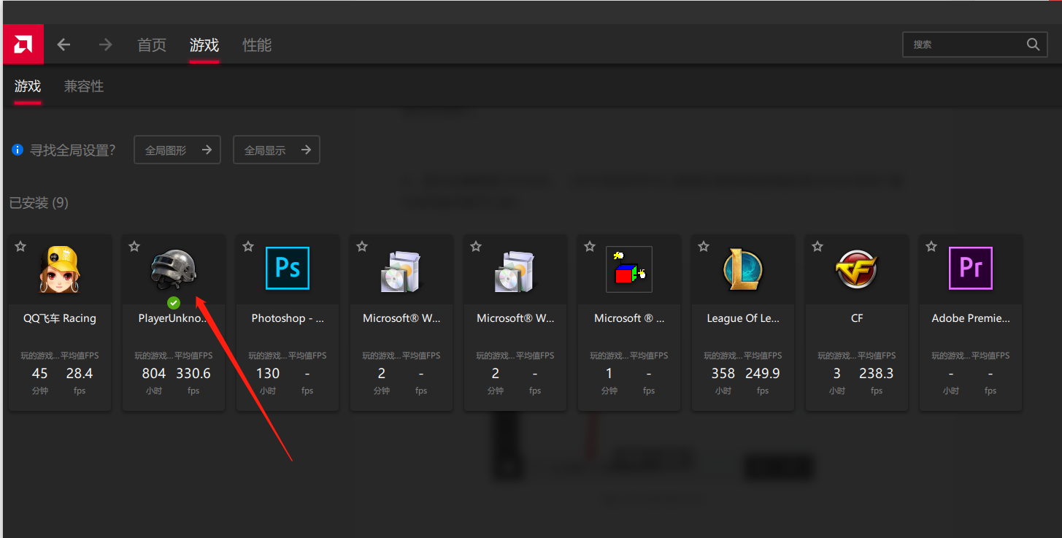
Task: Click the 249.9 average fps value
Action: click(763, 374)
